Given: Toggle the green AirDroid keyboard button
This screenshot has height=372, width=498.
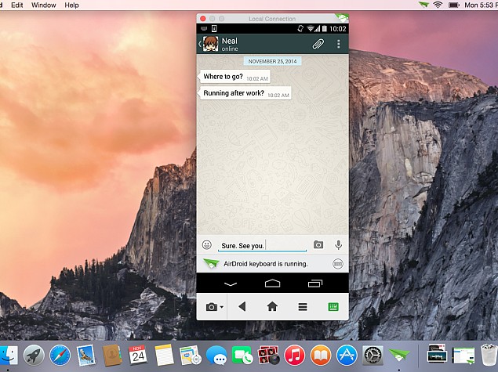Looking at the screenshot, I should click(x=333, y=307).
